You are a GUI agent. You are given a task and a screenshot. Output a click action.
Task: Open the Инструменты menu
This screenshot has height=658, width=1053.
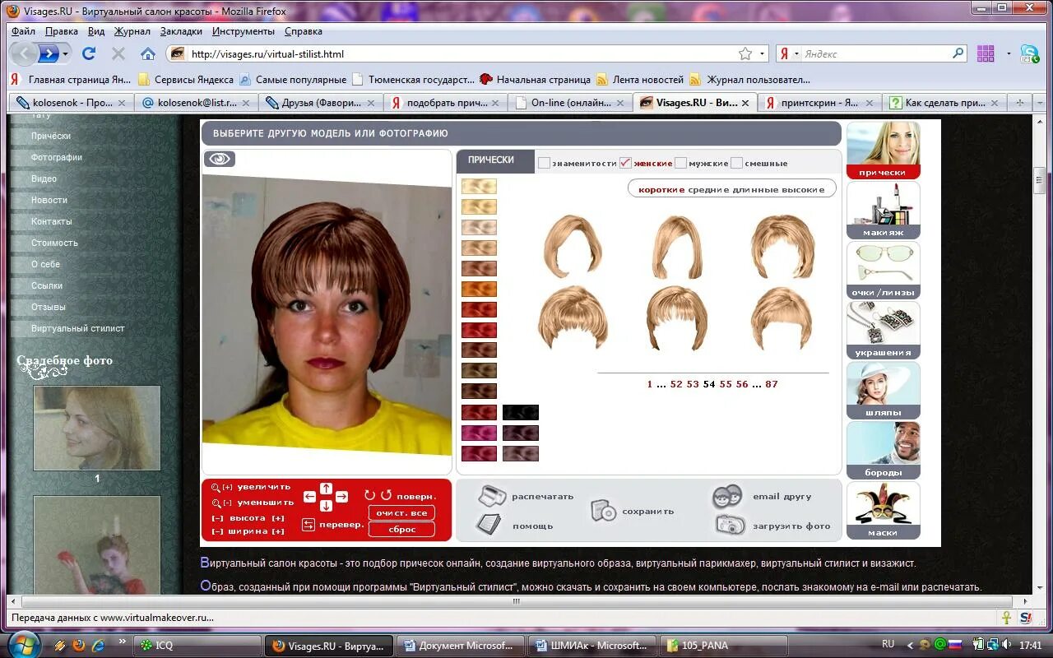pos(244,31)
